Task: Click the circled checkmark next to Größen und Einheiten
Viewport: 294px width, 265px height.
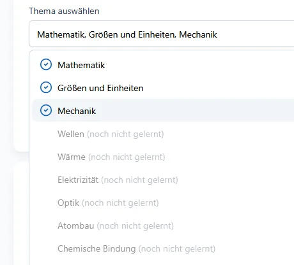Action: coord(46,87)
